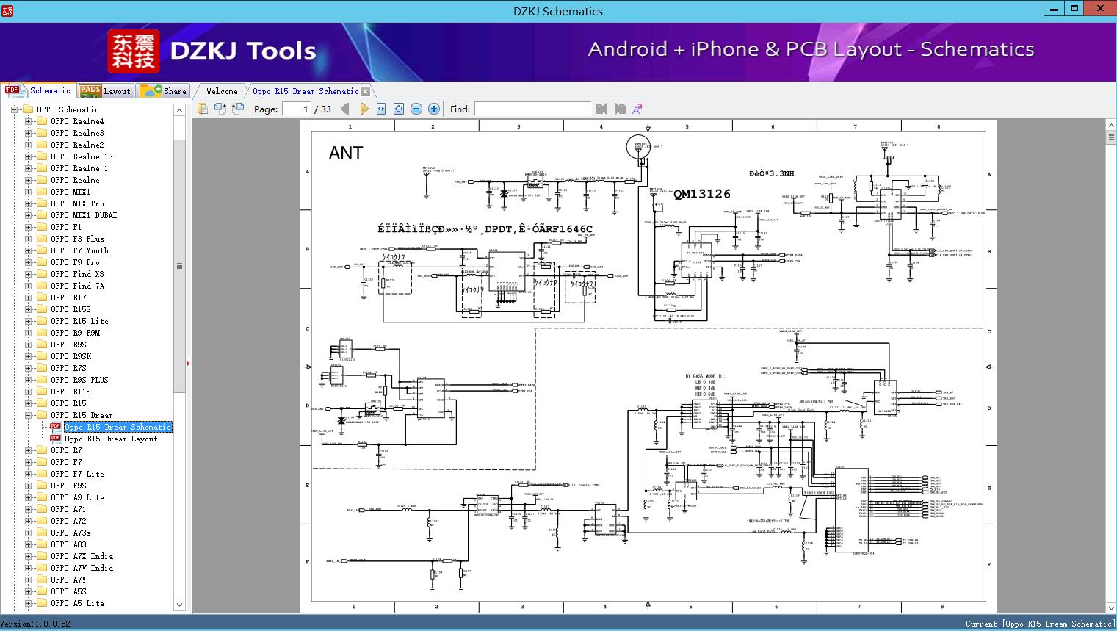Click the app icon in the title bar
The height and width of the screenshot is (631, 1117).
(9, 10)
